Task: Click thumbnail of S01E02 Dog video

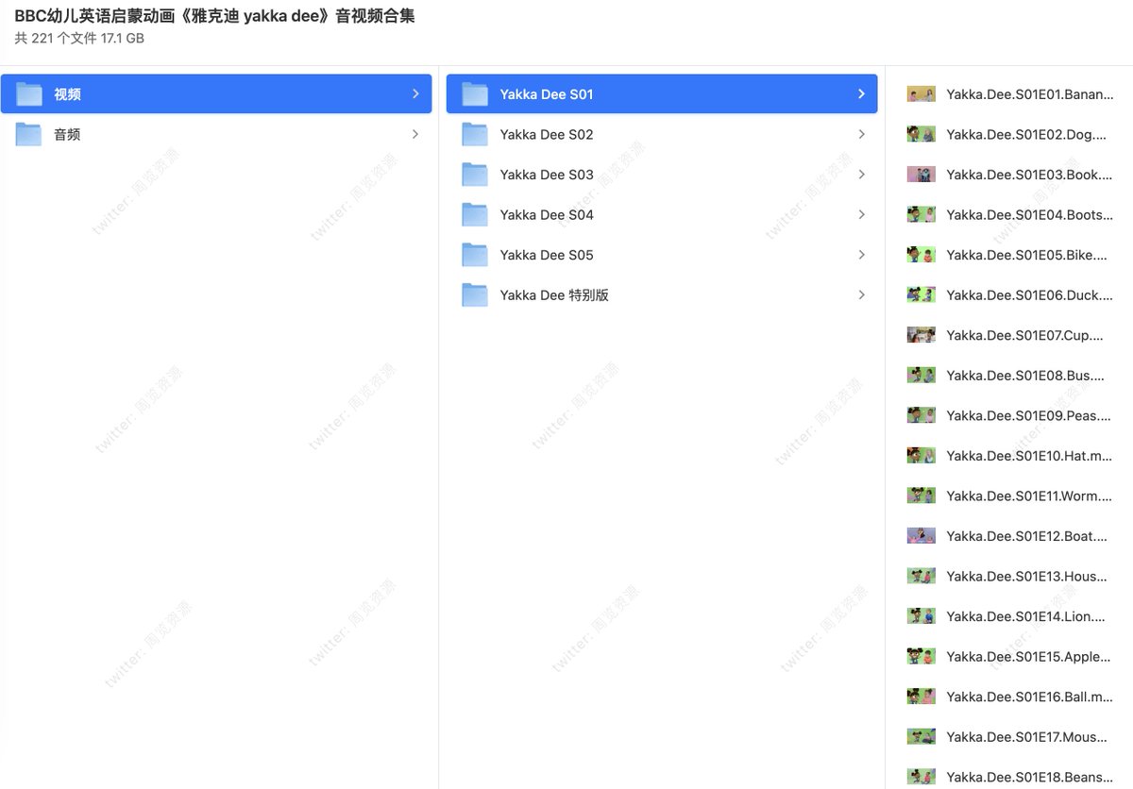Action: [922, 134]
